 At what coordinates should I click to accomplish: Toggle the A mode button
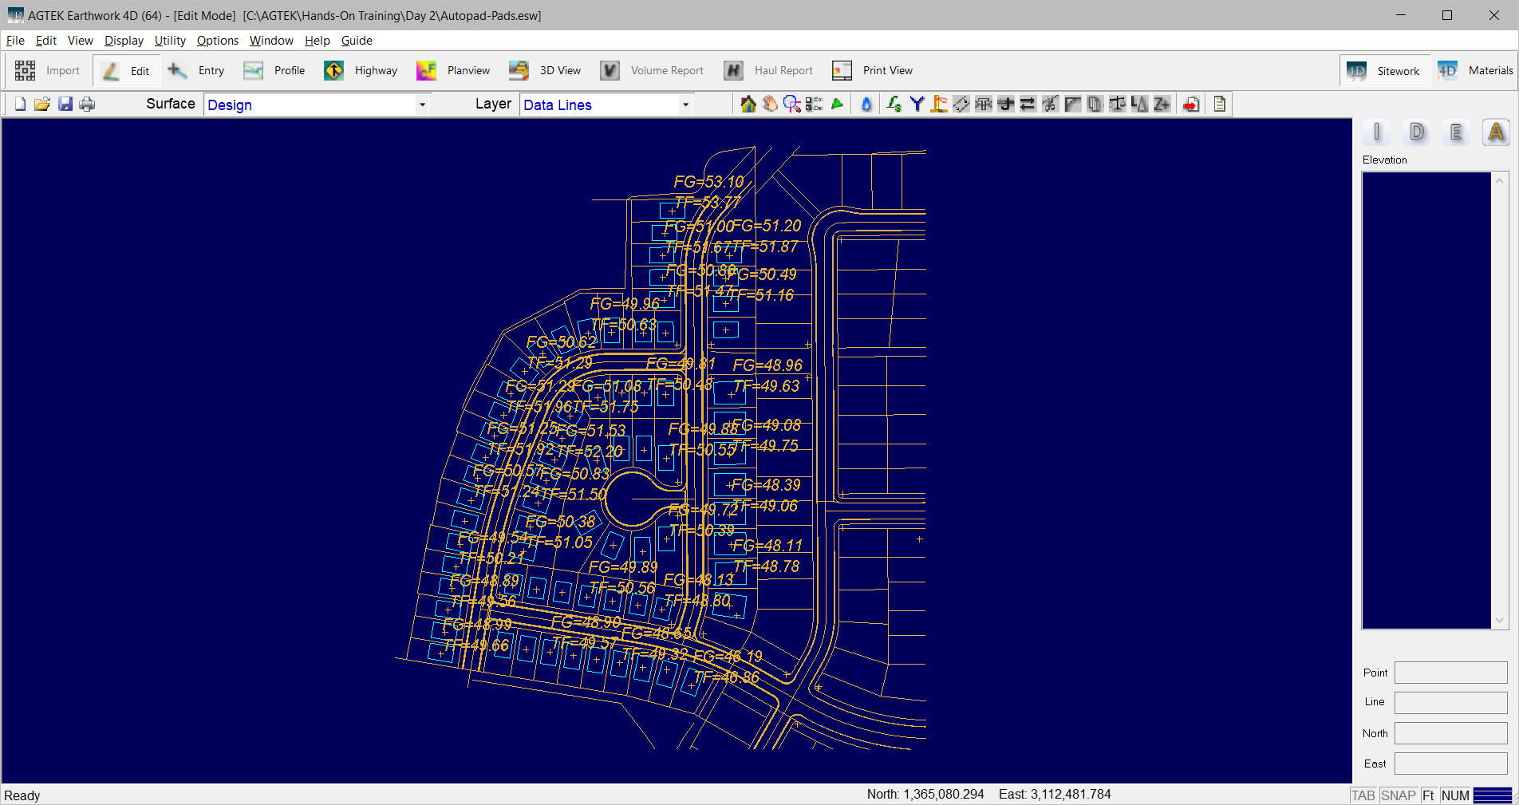[1496, 132]
